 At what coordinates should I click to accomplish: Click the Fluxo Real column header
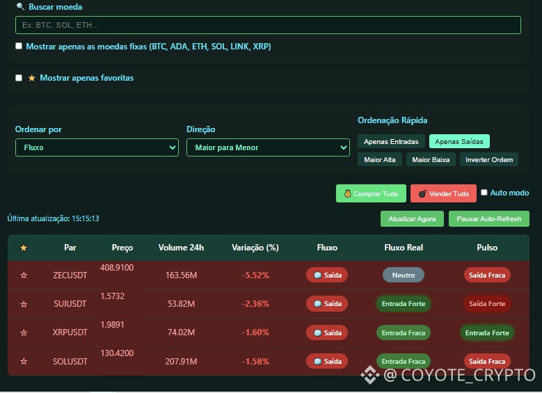[404, 248]
